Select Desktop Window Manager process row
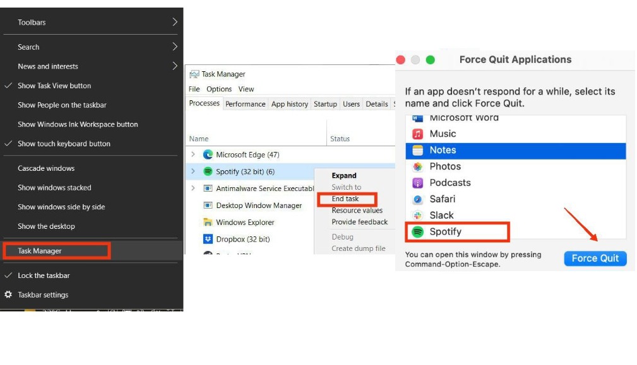The width and height of the screenshot is (637, 365). (x=250, y=206)
